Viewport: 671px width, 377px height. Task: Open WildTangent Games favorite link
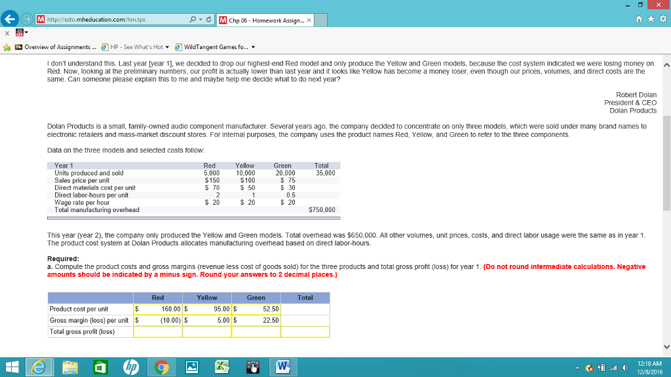pos(212,47)
